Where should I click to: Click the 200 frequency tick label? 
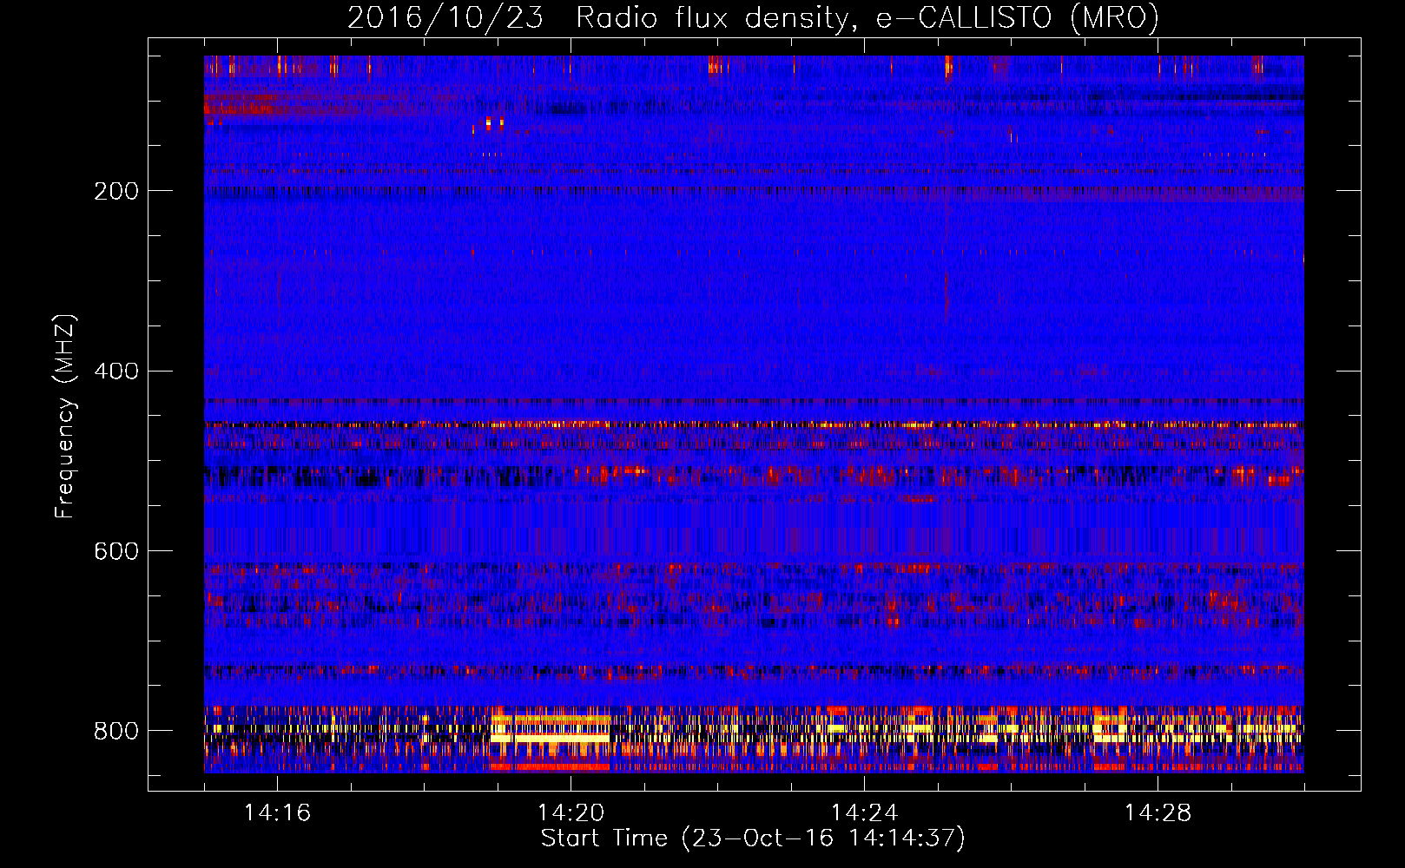[x=116, y=191]
